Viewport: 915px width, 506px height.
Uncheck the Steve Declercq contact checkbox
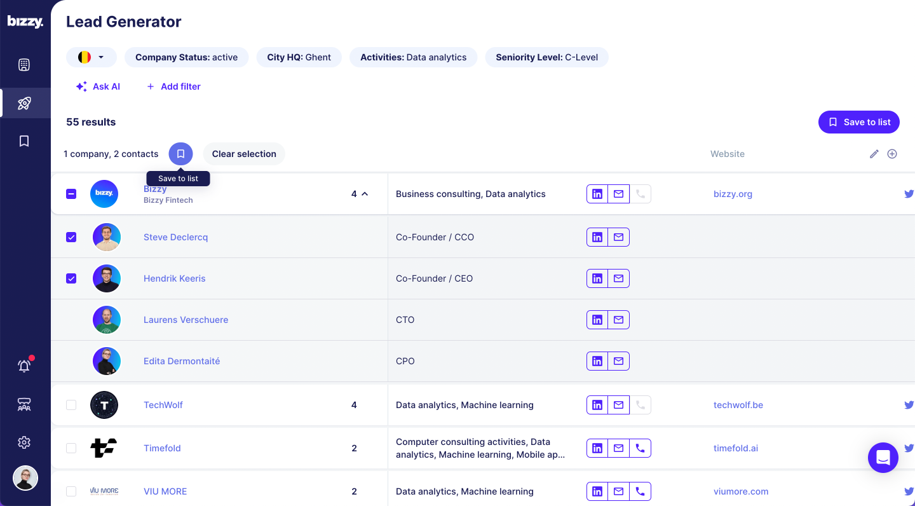[71, 237]
